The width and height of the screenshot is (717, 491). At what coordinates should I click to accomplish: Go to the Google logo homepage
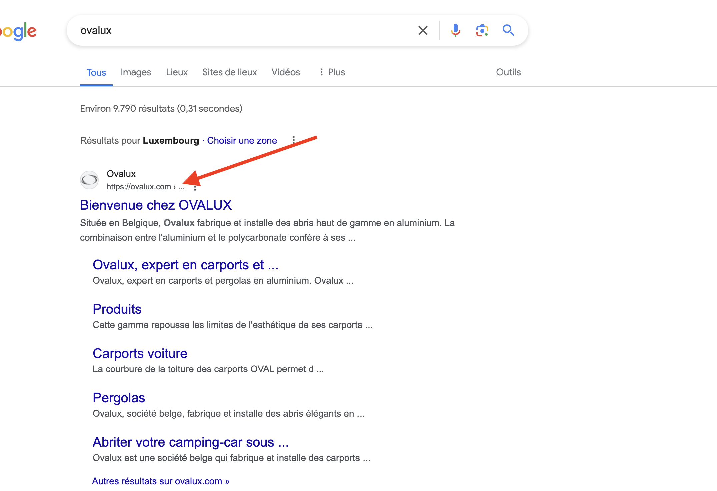pyautogui.click(x=18, y=32)
